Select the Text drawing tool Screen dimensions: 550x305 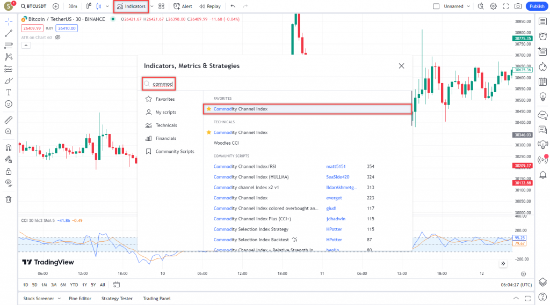pyautogui.click(x=9, y=92)
